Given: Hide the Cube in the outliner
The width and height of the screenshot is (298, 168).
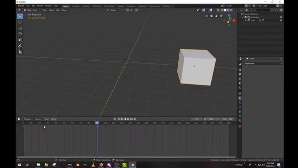Looking at the screenshot, I should [x=281, y=20].
